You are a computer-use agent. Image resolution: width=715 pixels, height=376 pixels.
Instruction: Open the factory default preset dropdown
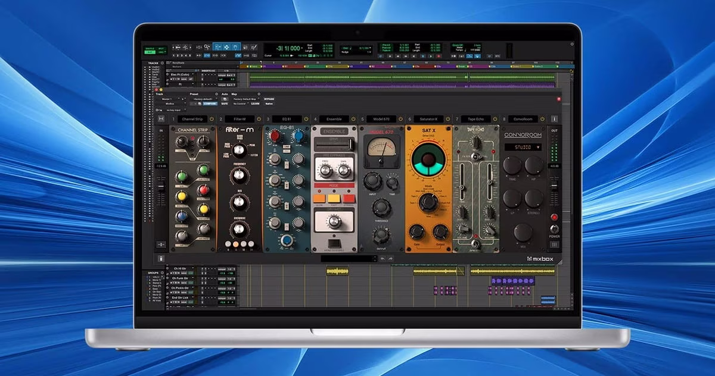pos(203,99)
